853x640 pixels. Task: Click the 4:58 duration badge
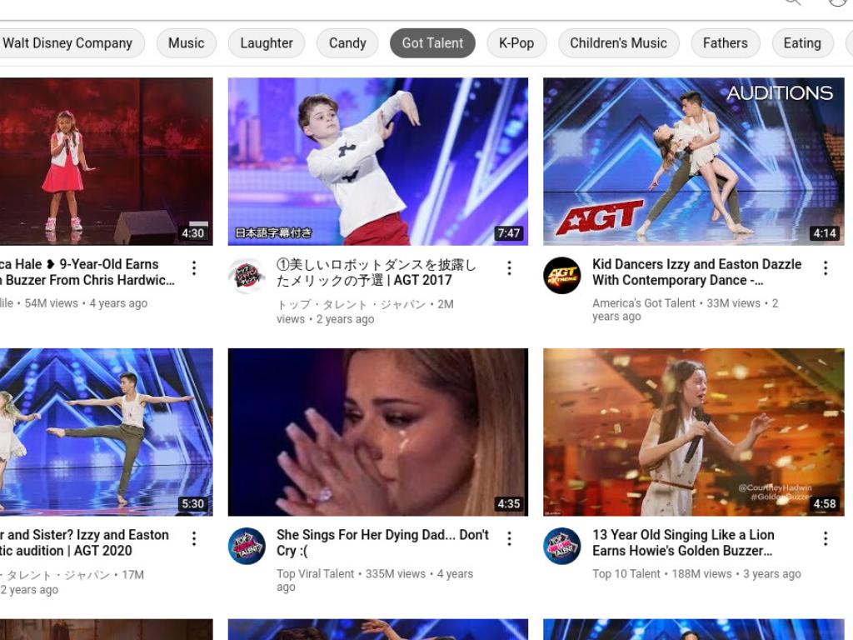pyautogui.click(x=825, y=504)
